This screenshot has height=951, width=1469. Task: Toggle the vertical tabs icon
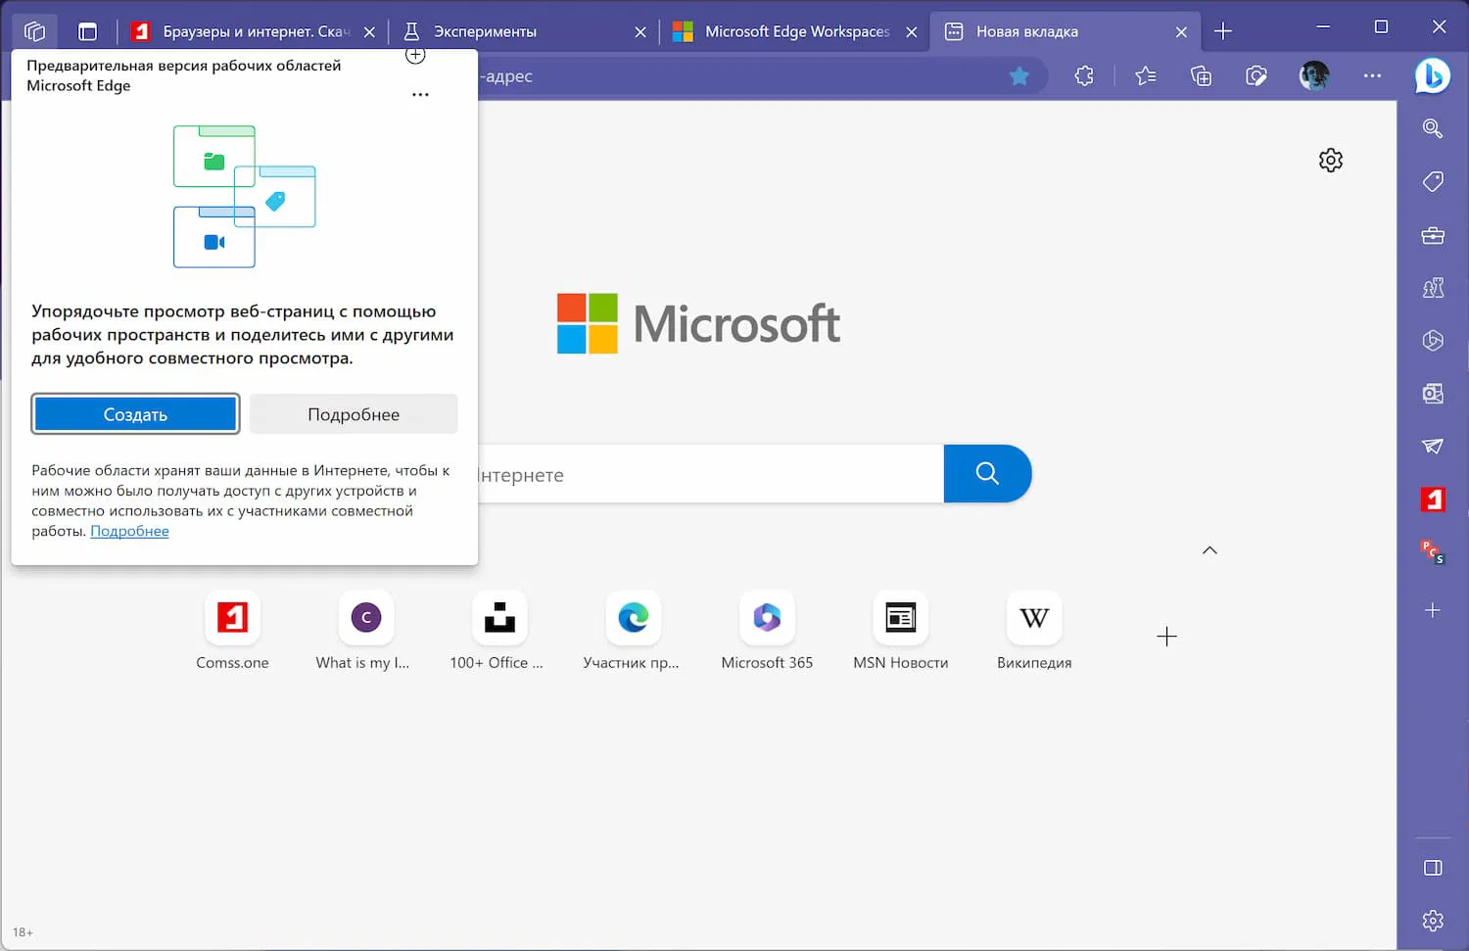pyautogui.click(x=87, y=31)
